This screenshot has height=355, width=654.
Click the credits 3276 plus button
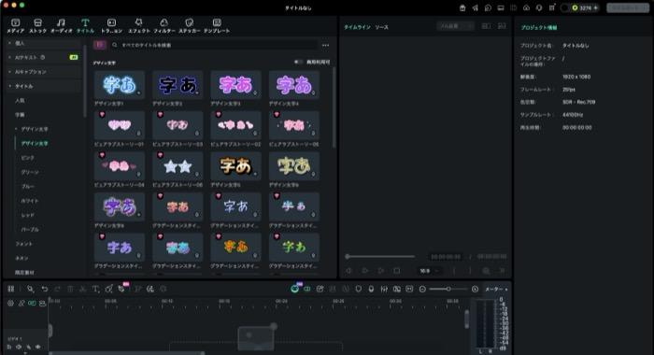[596, 7]
